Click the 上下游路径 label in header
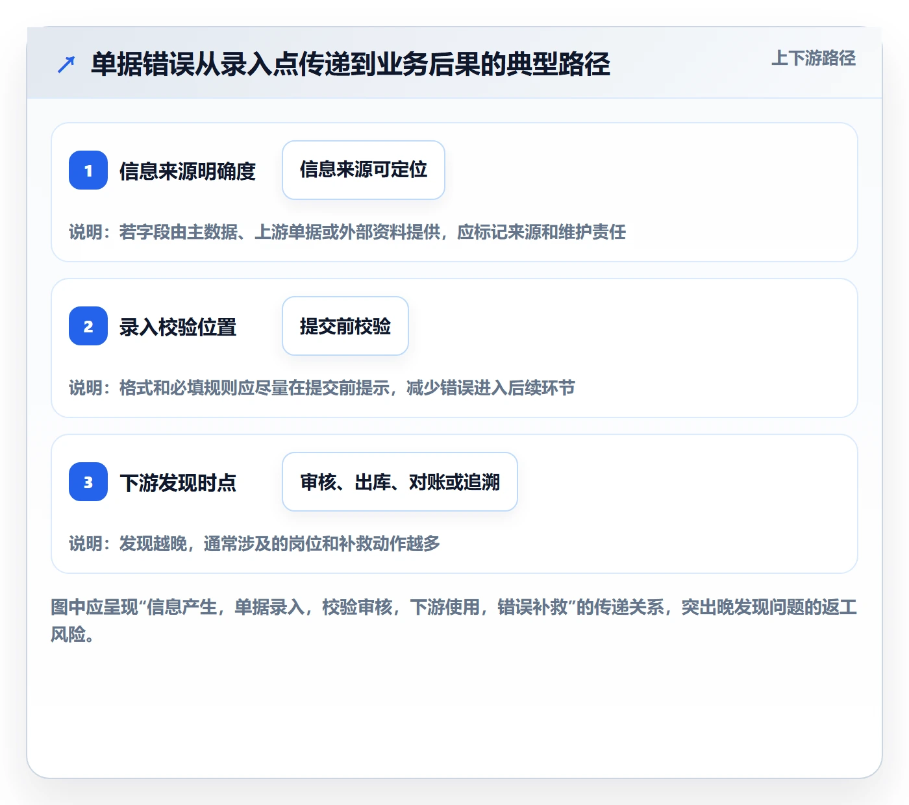 coord(814,58)
